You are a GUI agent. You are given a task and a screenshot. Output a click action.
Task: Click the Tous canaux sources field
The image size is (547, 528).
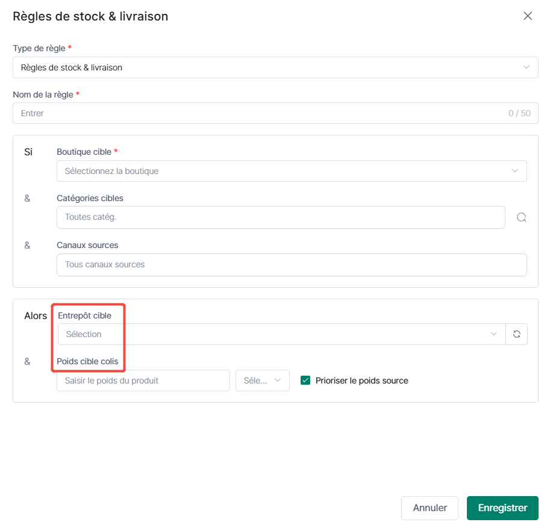click(x=292, y=265)
